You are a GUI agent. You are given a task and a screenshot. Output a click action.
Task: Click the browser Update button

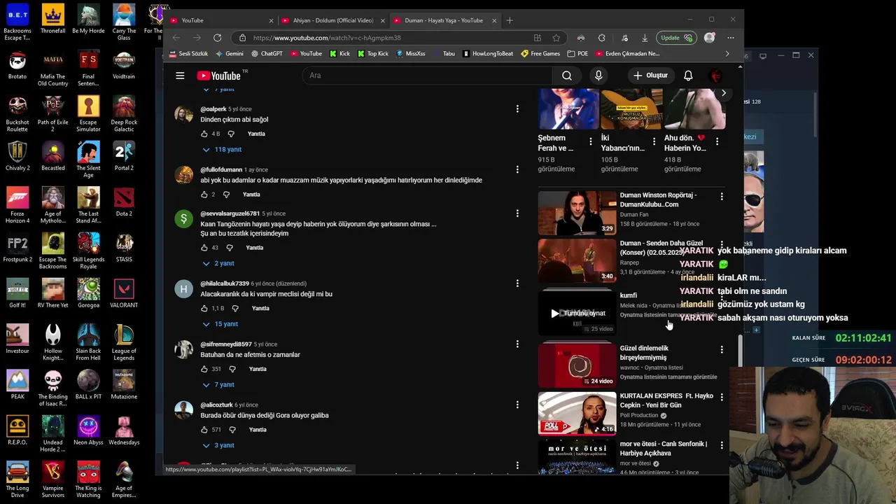click(675, 38)
